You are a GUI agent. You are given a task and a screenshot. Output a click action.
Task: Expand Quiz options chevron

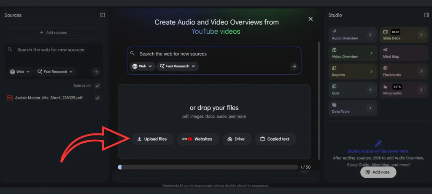tap(370, 90)
